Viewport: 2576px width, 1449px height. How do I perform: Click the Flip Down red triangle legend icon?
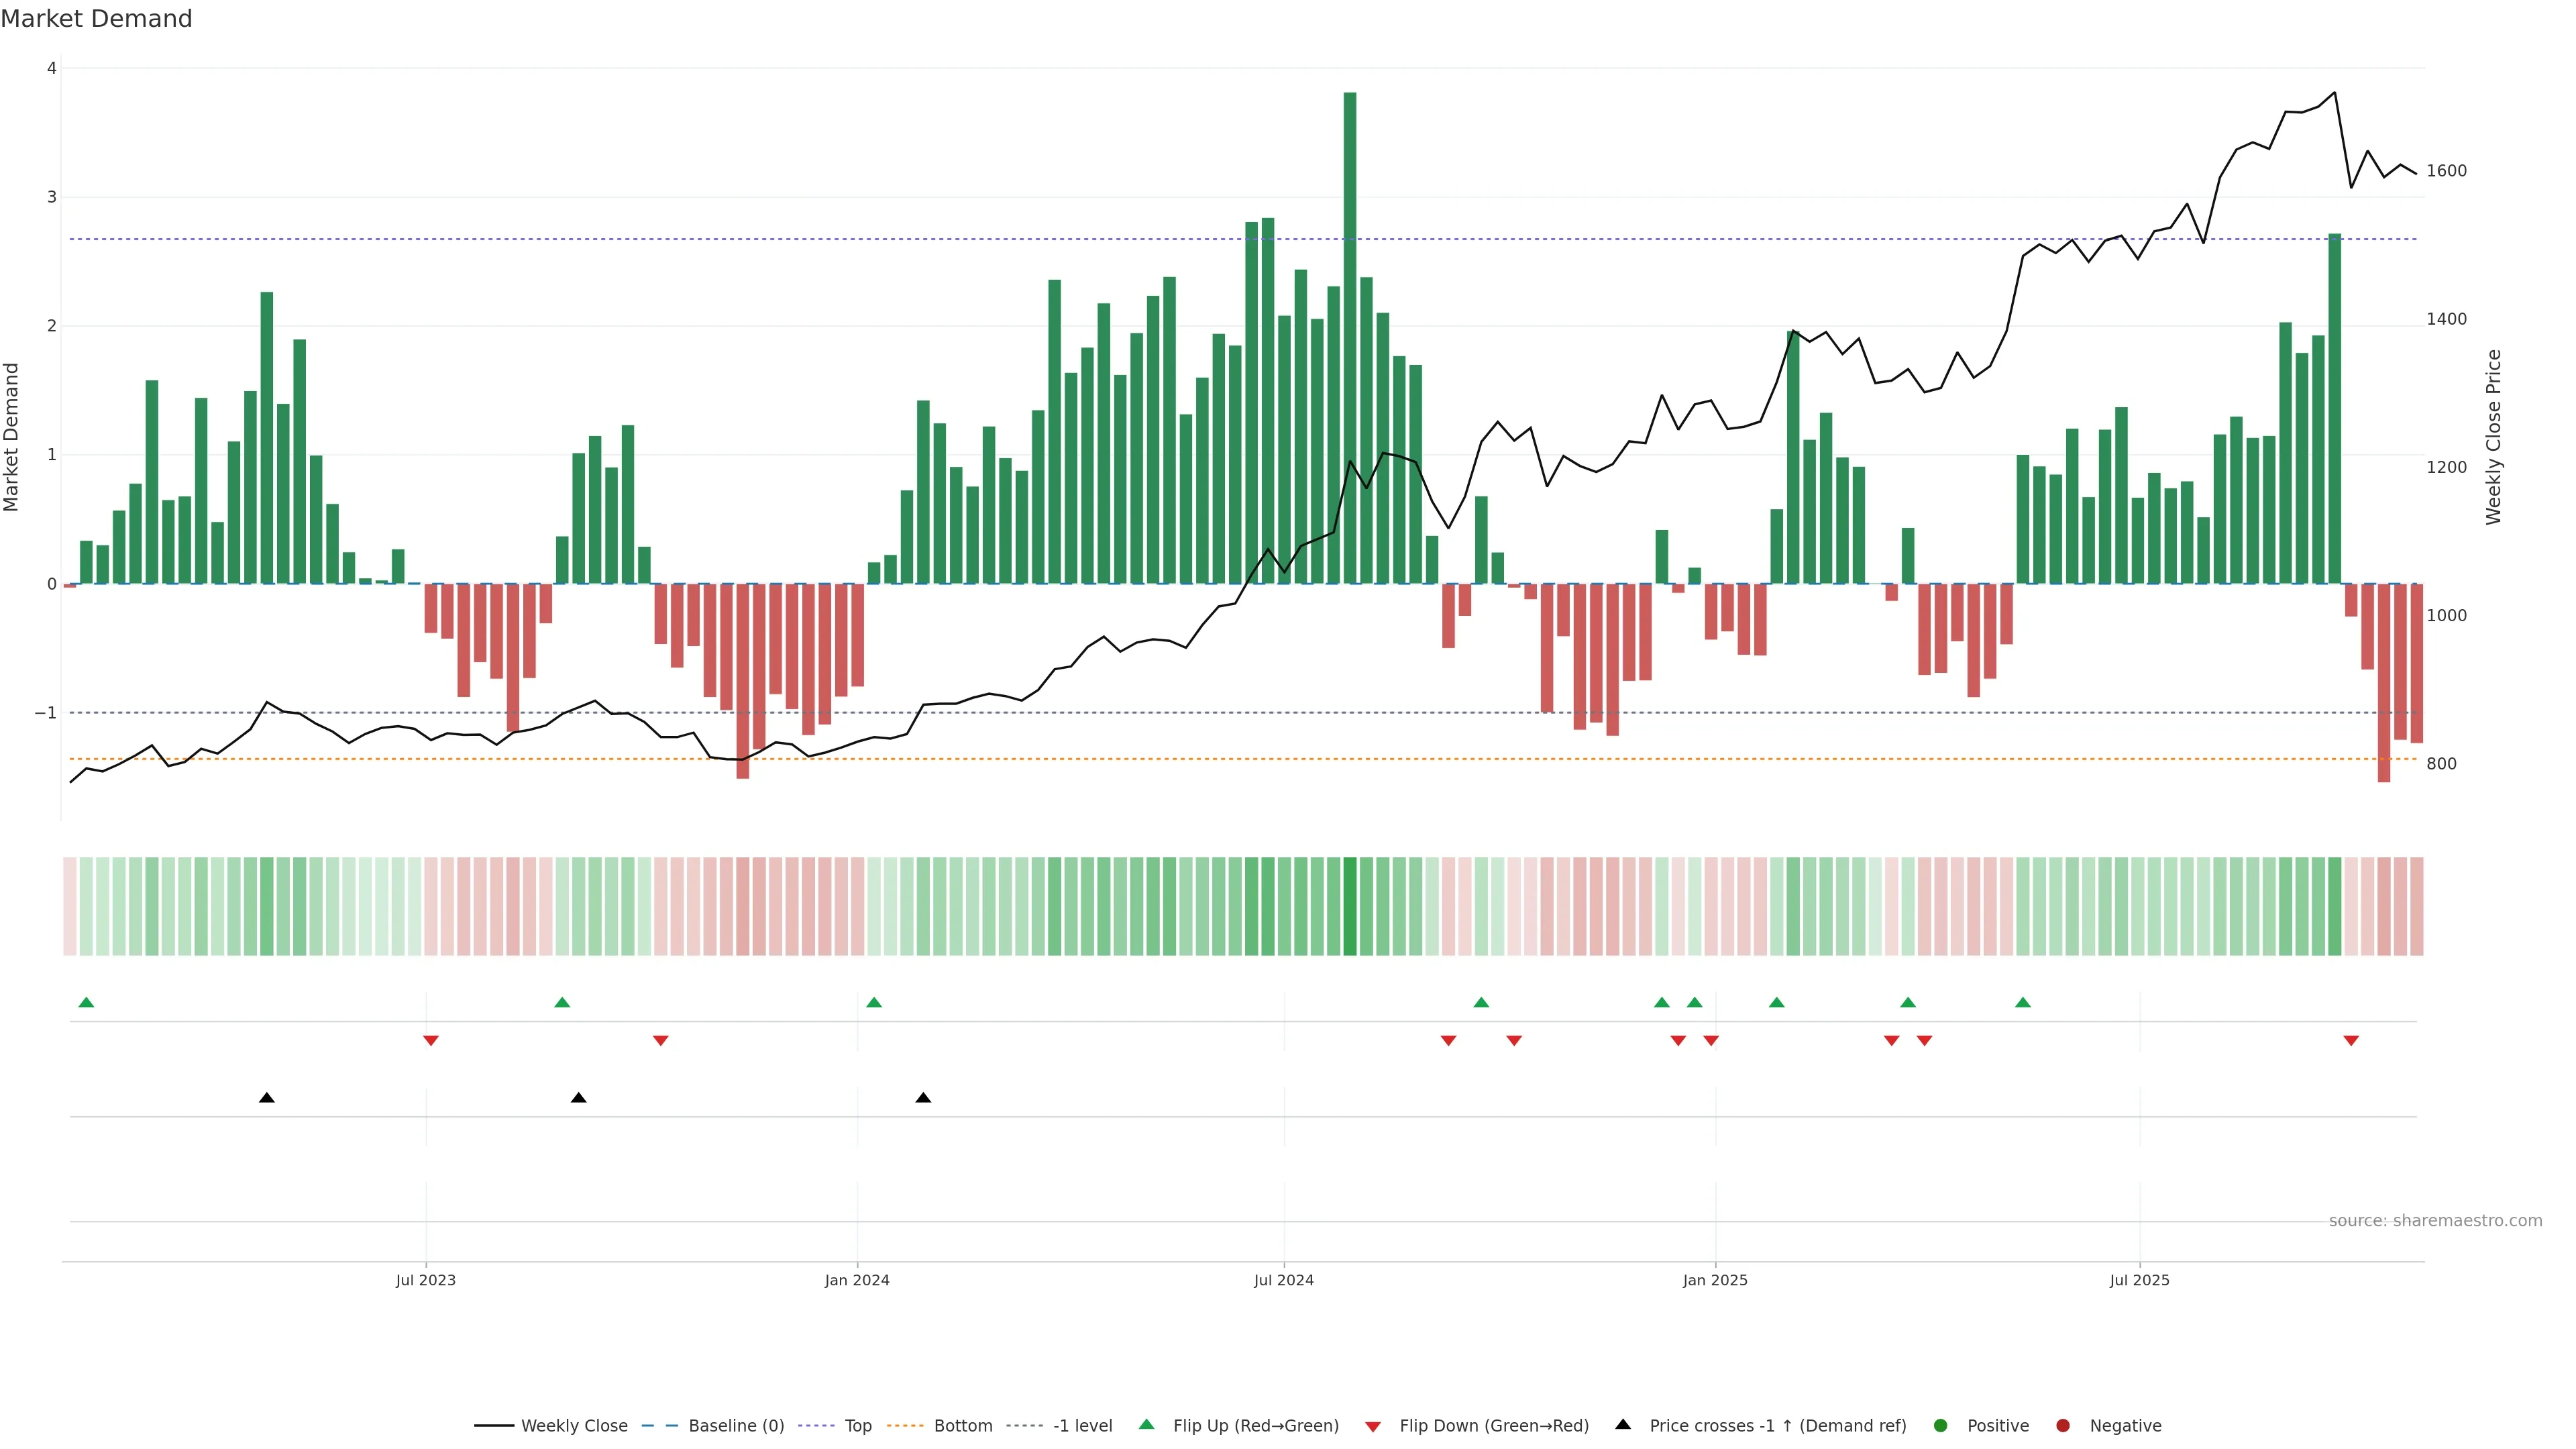click(1372, 1426)
